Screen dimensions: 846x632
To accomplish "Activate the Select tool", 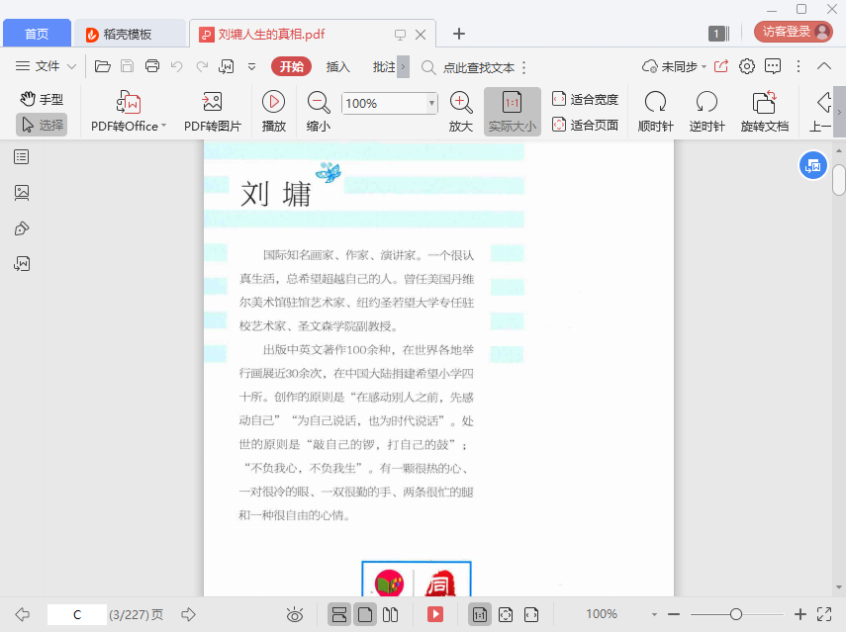I will (42, 125).
